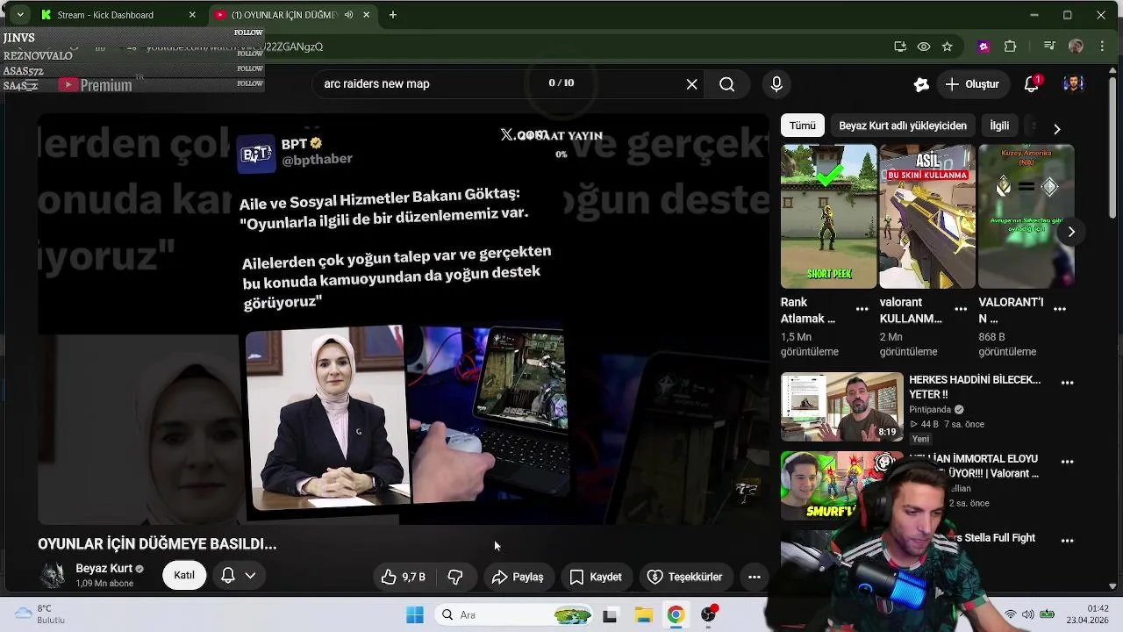1123x632 pixels.
Task: Show the next Shorts with the right arrow
Action: tap(1071, 232)
